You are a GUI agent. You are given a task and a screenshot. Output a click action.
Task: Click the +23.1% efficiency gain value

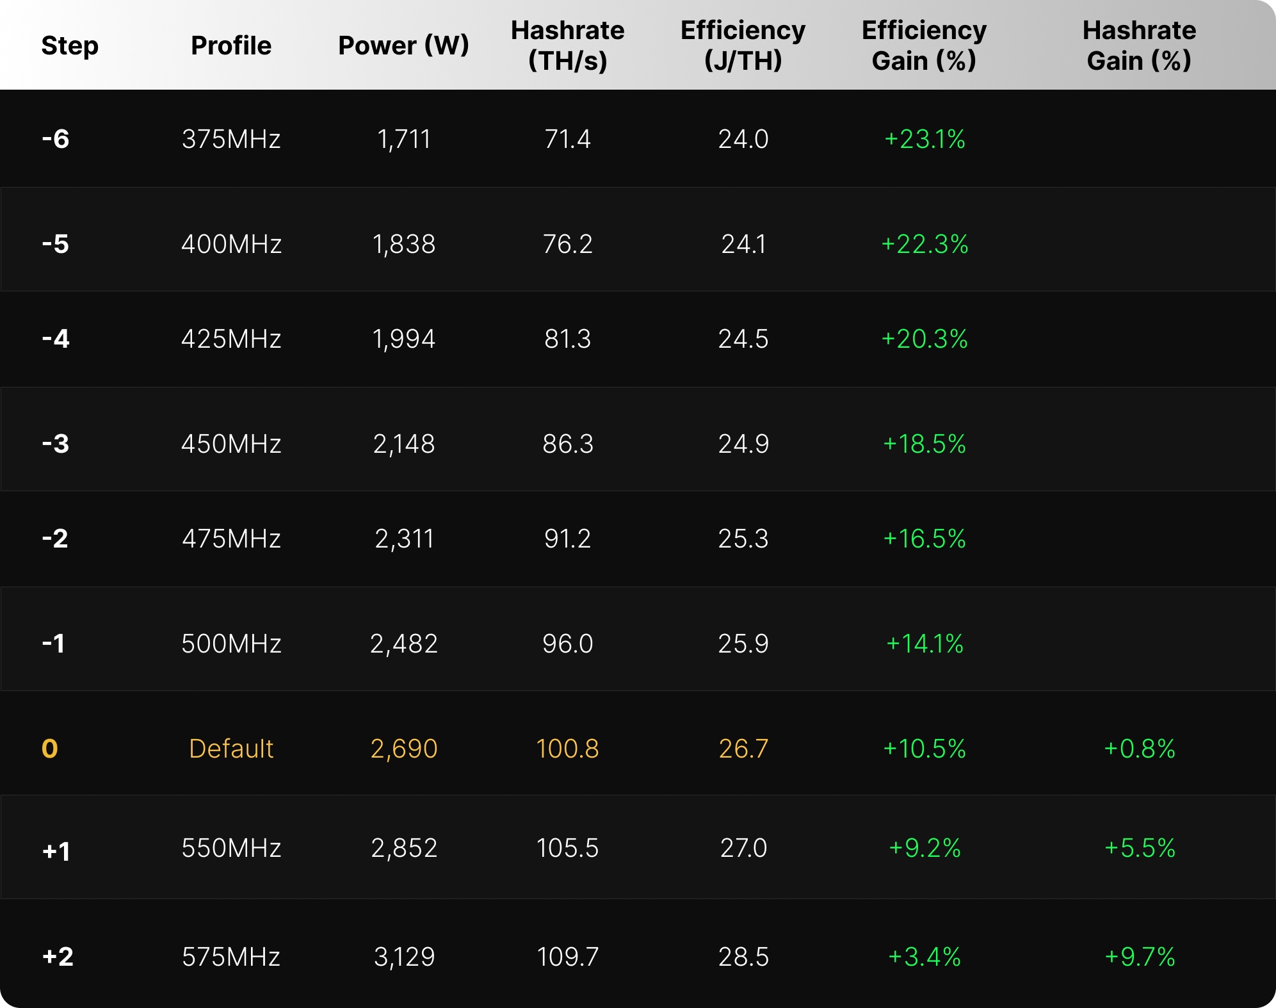pyautogui.click(x=925, y=139)
